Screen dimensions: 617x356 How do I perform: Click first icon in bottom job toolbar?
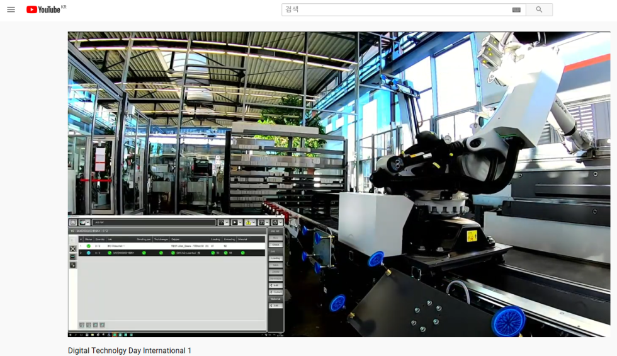[82, 325]
